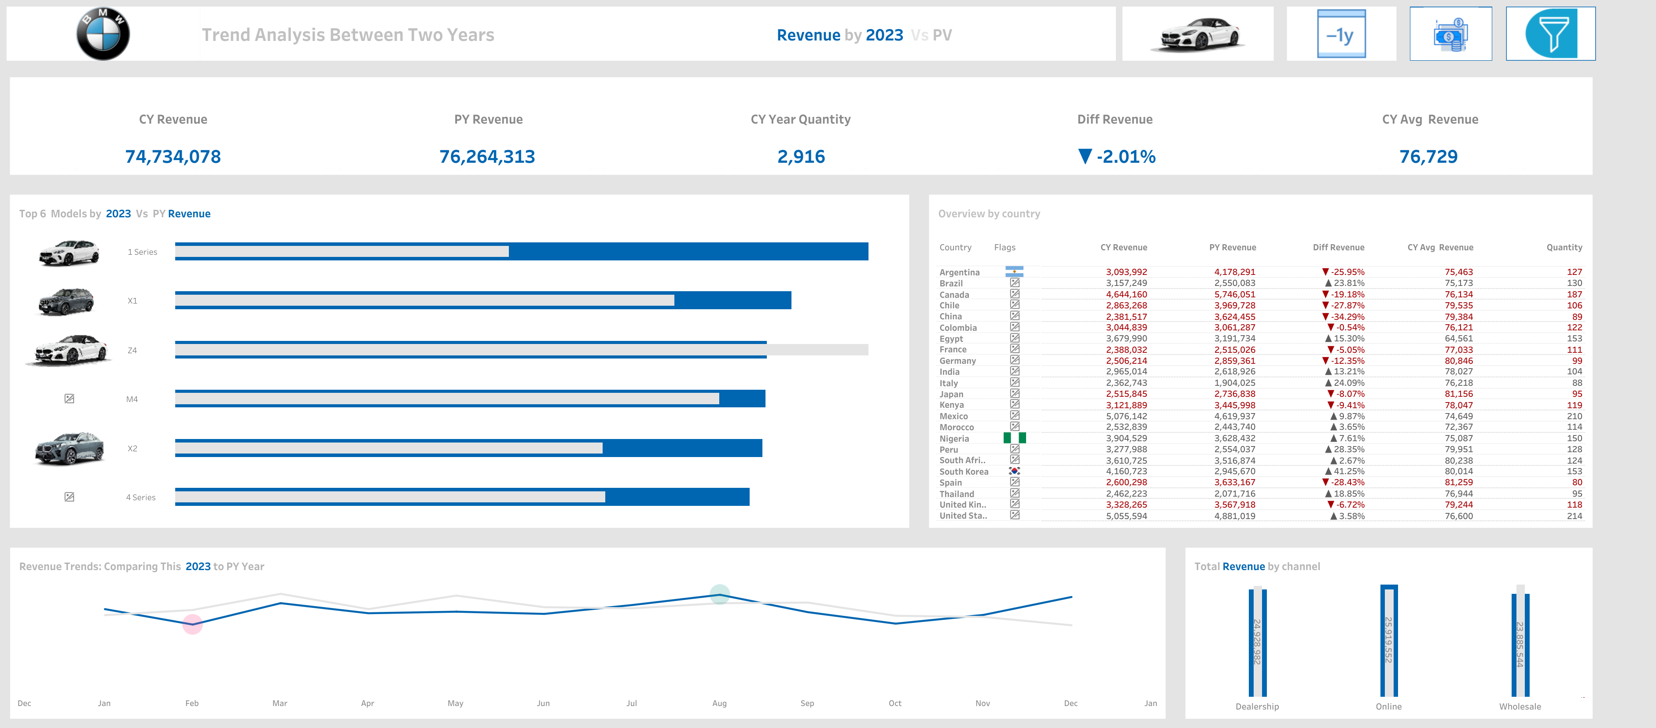Screen dimensions: 1656x728
Task: Click the missing flag icon for Spain
Action: pyautogui.click(x=1015, y=482)
